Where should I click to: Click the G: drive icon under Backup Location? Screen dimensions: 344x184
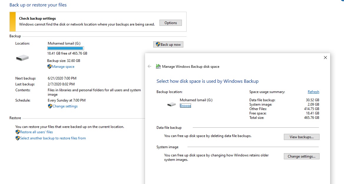point(22,58)
